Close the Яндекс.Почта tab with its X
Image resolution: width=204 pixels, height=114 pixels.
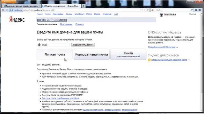pos(79,6)
